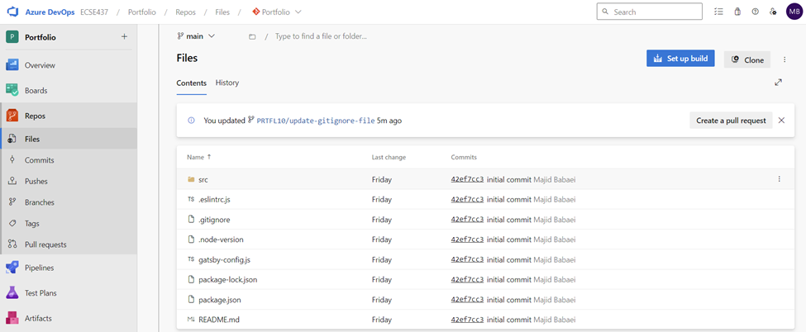This screenshot has width=806, height=332.
Task: Open the Portfolio repository dropdown in breadcrumb
Action: click(x=277, y=12)
